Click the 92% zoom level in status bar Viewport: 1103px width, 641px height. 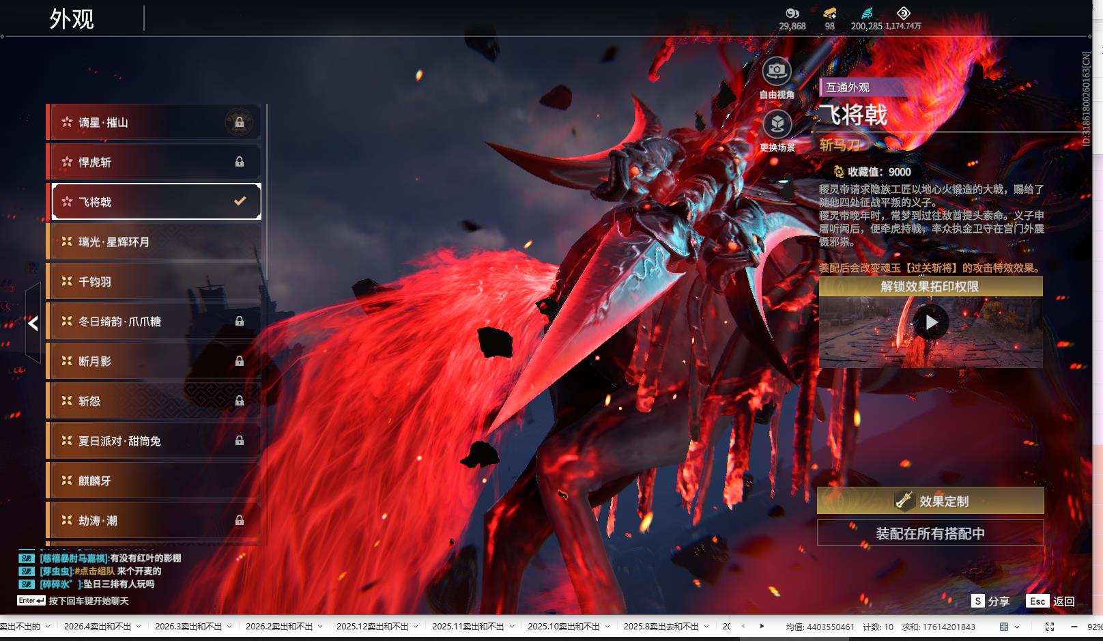point(1095,627)
